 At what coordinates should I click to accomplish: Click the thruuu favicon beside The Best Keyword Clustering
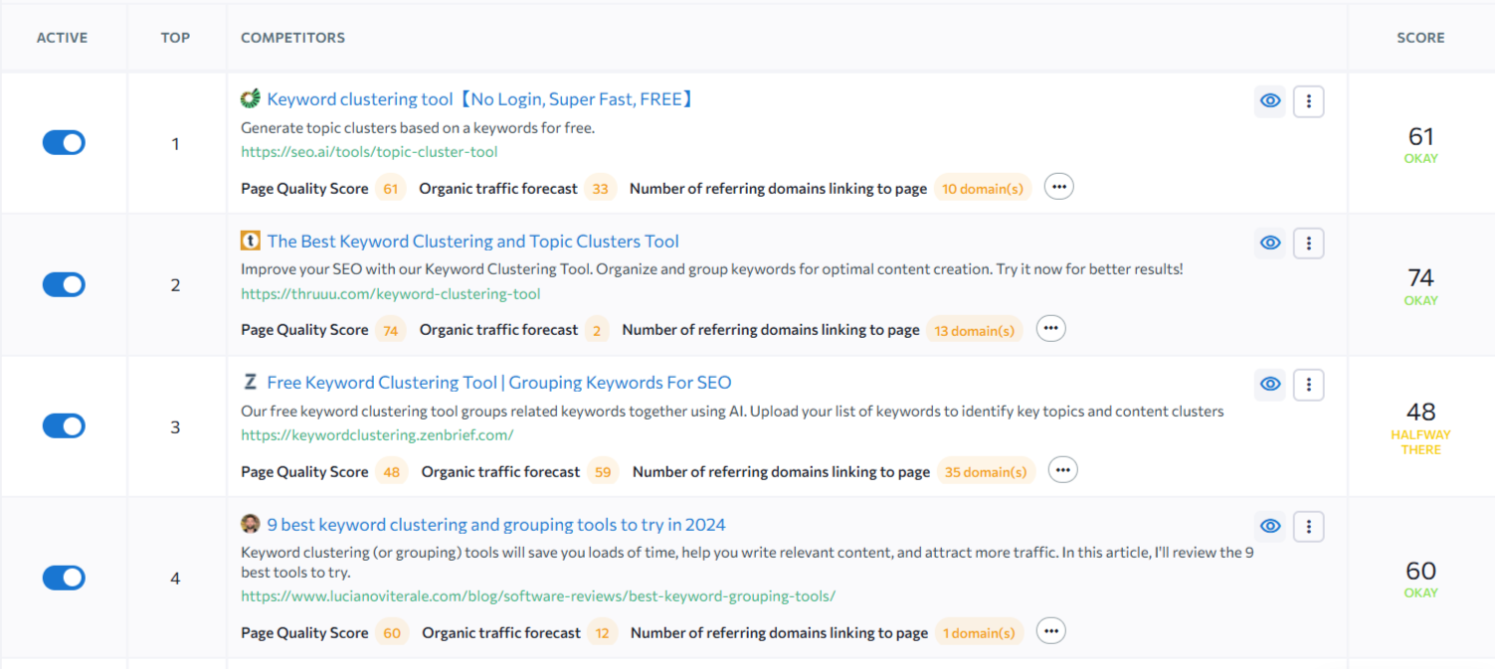pos(251,241)
